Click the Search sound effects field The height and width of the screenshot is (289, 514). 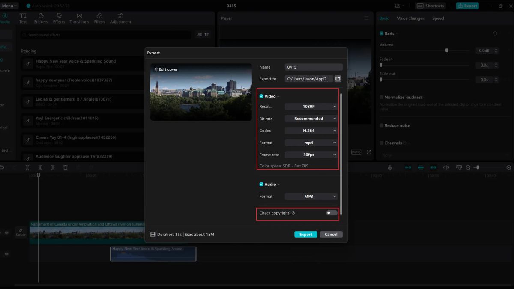tap(106, 35)
